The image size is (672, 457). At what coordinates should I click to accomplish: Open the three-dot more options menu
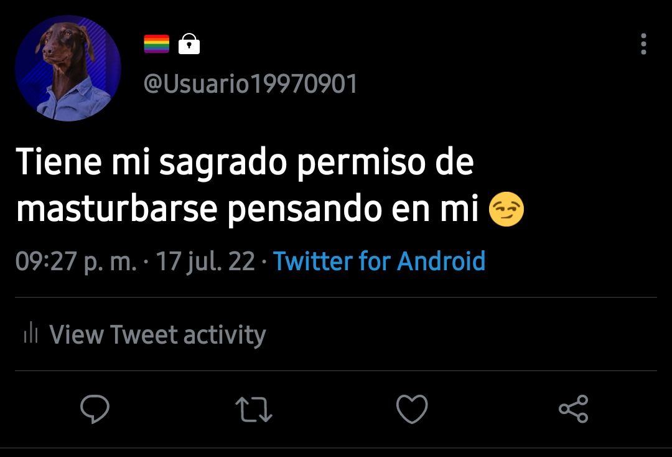[643, 44]
